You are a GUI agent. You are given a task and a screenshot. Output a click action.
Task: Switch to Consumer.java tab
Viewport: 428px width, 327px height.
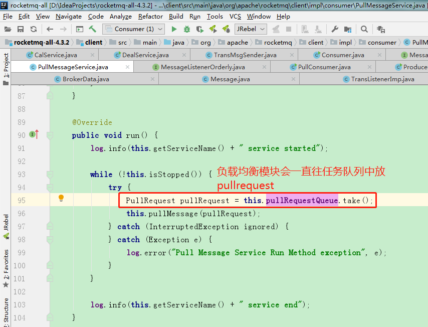343,55
